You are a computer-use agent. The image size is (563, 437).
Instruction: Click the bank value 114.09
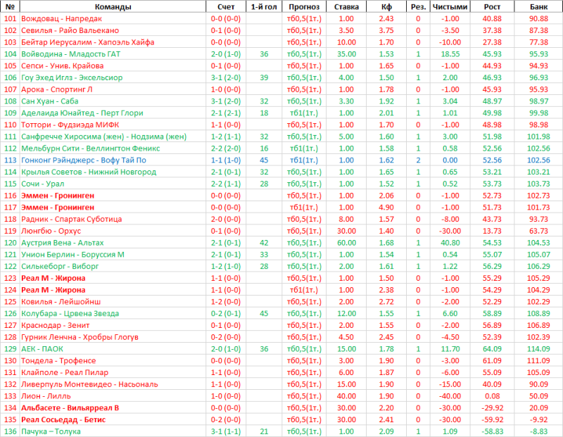538,348
